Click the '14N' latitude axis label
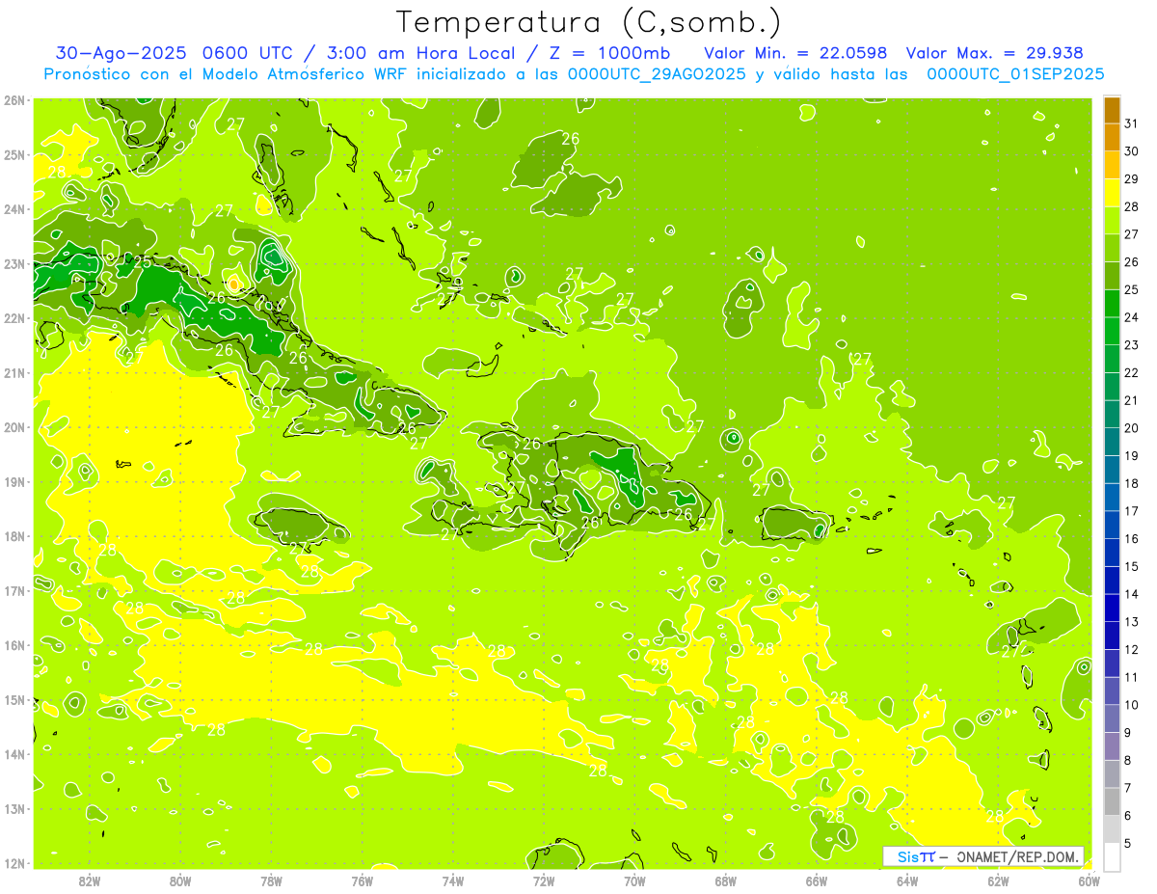 click(x=14, y=754)
